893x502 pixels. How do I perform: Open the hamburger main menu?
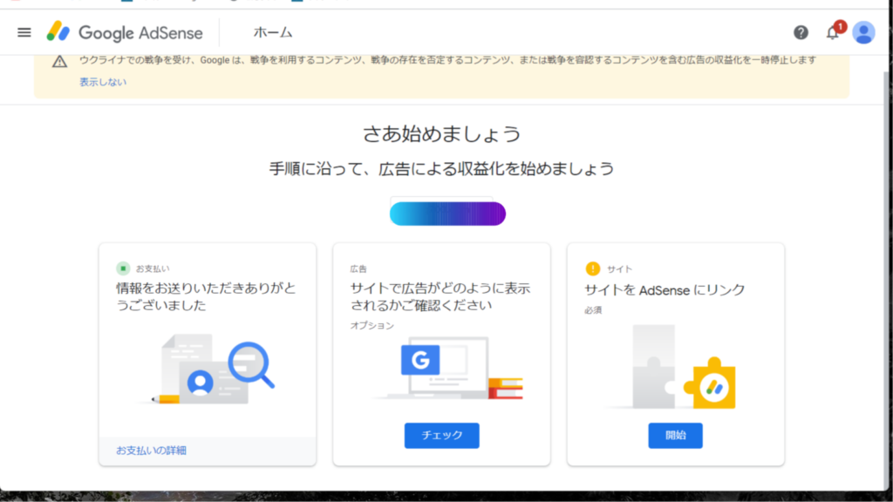[x=24, y=32]
